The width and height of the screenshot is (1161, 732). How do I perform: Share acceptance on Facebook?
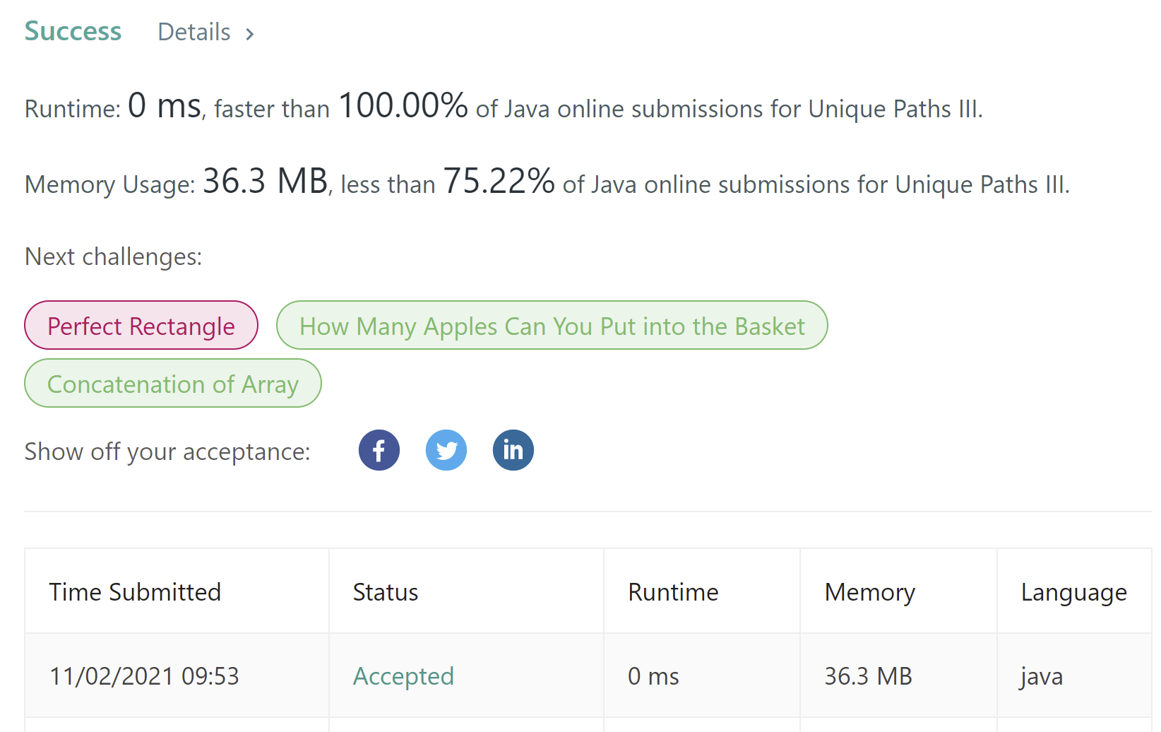(x=379, y=450)
